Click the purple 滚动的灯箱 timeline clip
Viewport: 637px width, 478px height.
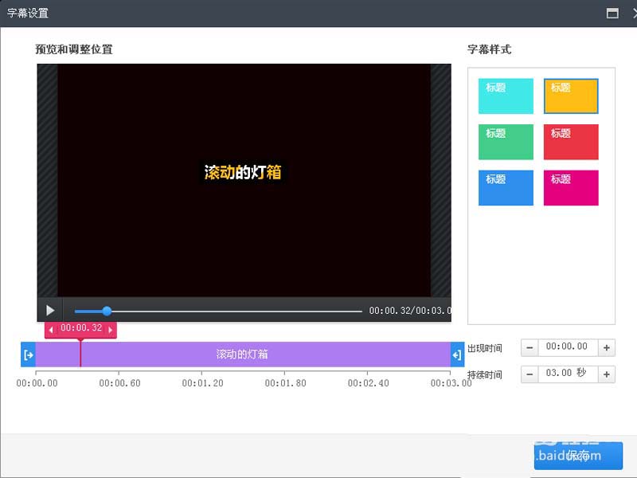pos(243,355)
